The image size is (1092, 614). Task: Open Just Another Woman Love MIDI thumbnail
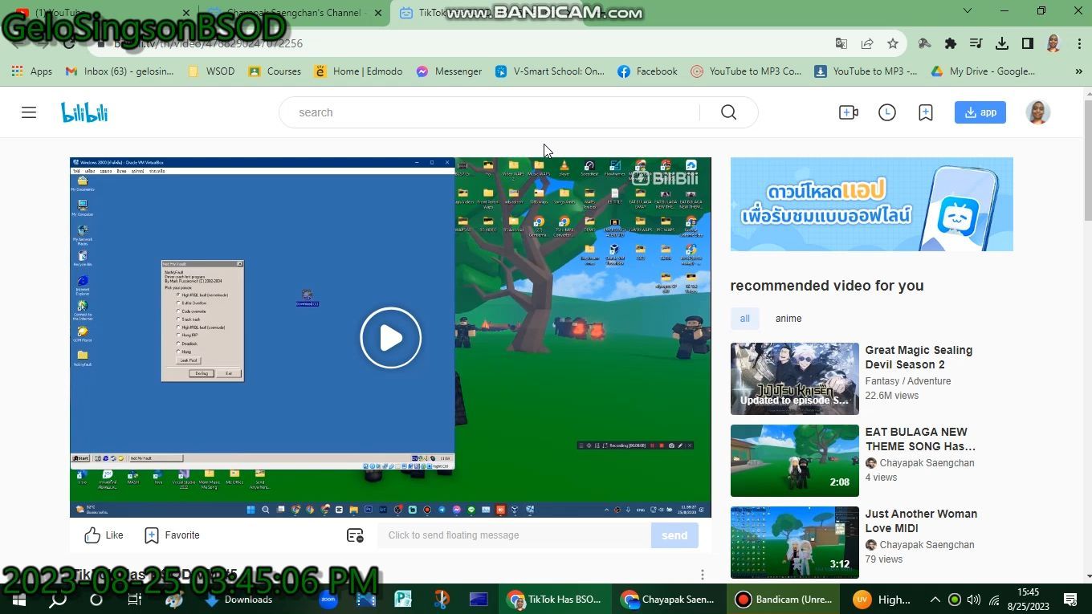tap(795, 543)
